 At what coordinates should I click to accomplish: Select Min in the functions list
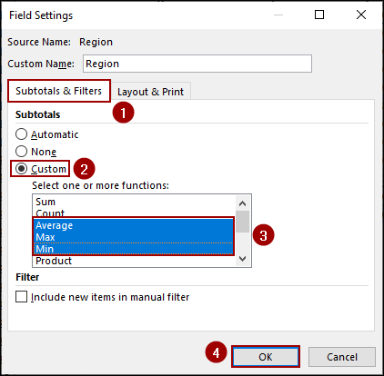(x=134, y=249)
